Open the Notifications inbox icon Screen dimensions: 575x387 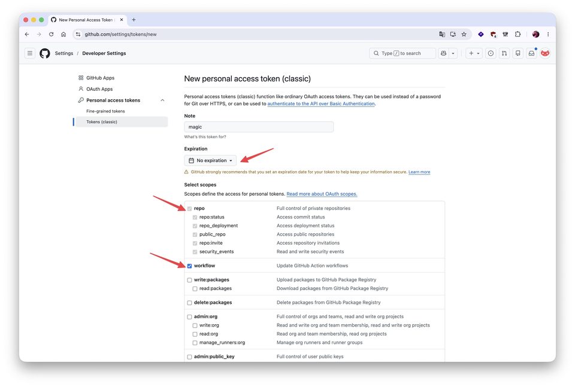(531, 53)
